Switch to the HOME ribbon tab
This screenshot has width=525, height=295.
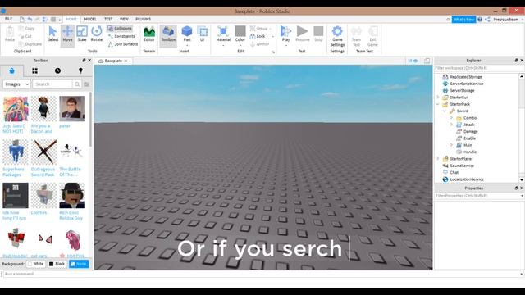click(71, 19)
